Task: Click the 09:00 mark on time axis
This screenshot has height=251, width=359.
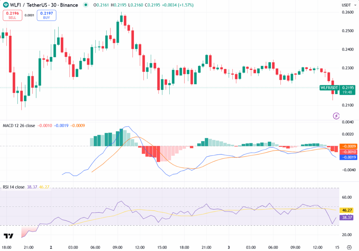Action: [117, 247]
